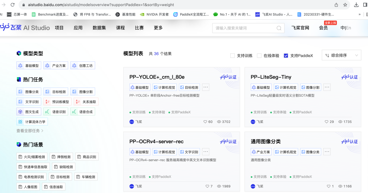The height and width of the screenshot is (193, 368).
Task: Open the 数据集 navigation tab
Action: click(99, 28)
